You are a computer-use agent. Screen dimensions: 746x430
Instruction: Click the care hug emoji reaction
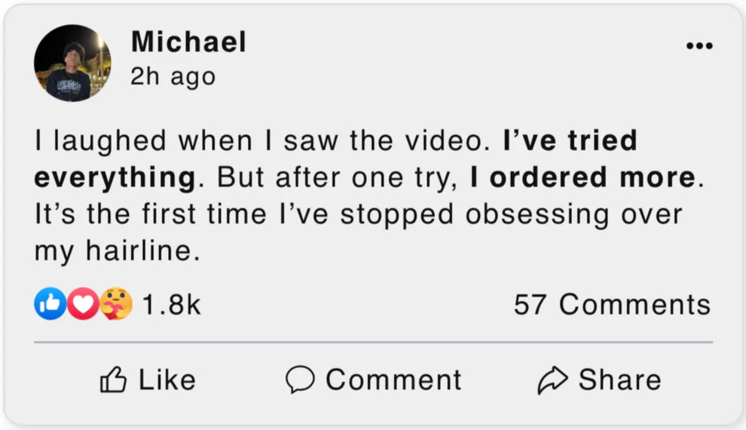click(115, 304)
